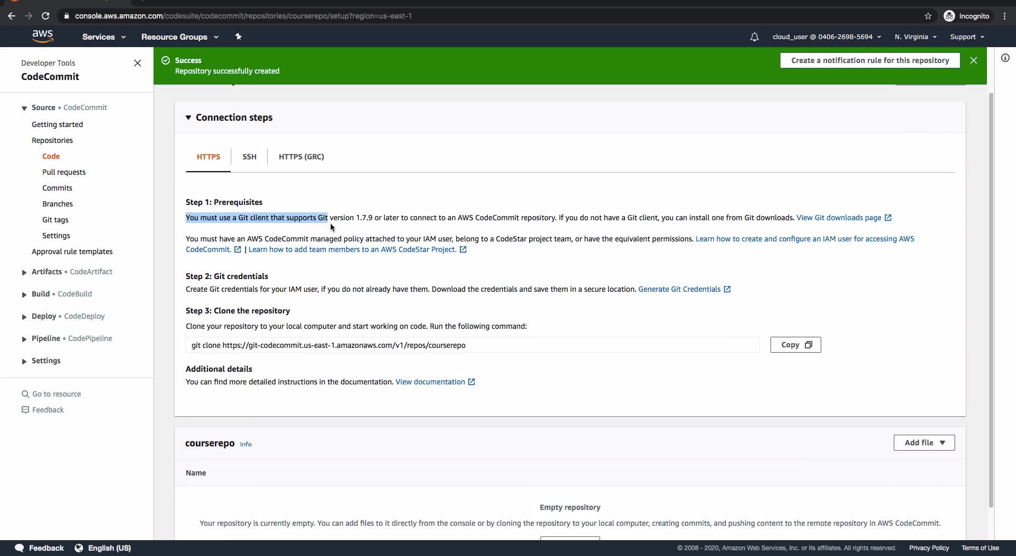The height and width of the screenshot is (556, 1016).
Task: Click the git clone command field
Action: coord(472,345)
